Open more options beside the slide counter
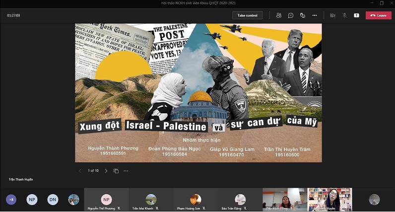This screenshot has width=395, height=212. [126, 171]
